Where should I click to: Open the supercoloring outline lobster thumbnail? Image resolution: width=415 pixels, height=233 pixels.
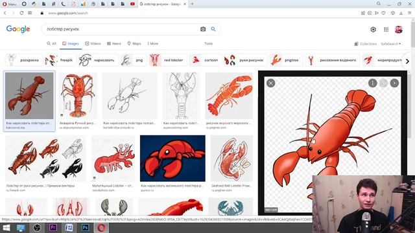[182, 96]
